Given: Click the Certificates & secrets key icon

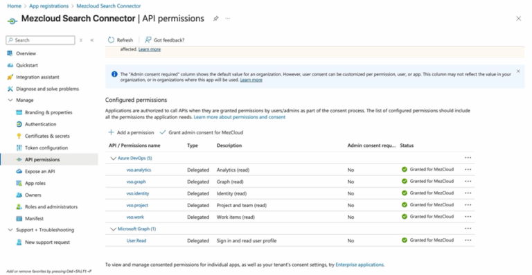Looking at the screenshot, I should pyautogui.click(x=19, y=136).
